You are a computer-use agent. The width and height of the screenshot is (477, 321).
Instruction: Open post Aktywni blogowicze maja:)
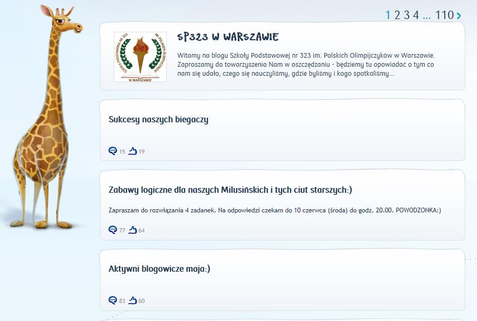click(x=159, y=269)
